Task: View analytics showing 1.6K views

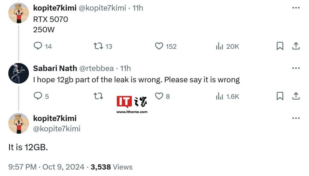Action: pyautogui.click(x=220, y=96)
